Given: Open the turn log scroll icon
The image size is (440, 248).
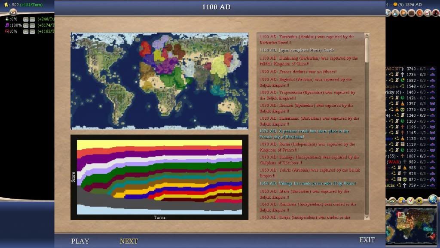Looking at the screenshot, I should pyautogui.click(x=13, y=12).
